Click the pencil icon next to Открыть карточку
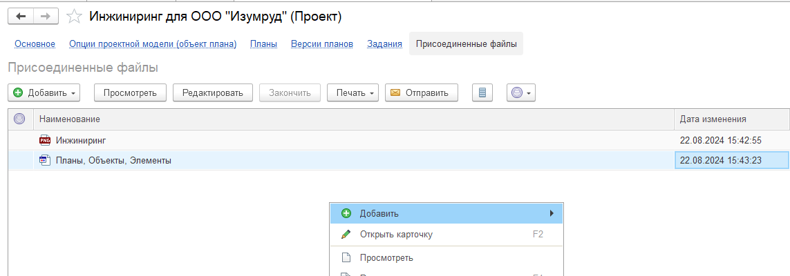The height and width of the screenshot is (276, 790). point(346,234)
